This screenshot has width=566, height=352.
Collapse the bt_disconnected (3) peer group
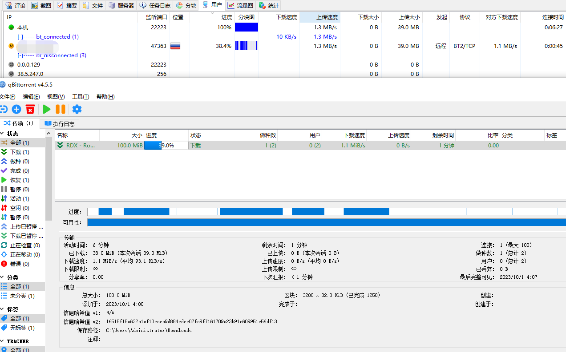pos(20,55)
